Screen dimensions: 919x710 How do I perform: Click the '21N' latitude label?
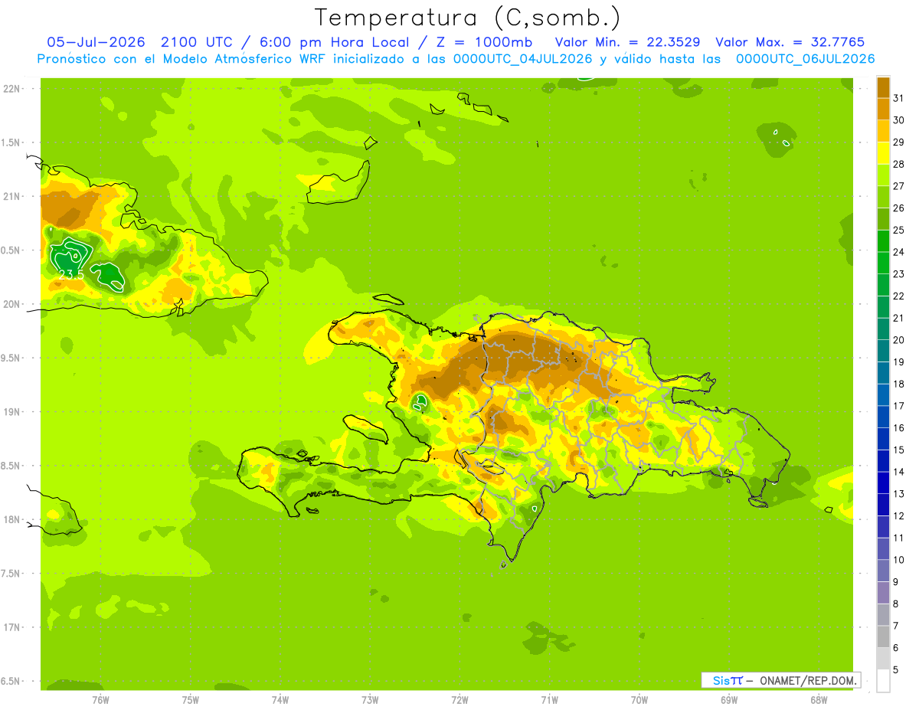tap(12, 196)
